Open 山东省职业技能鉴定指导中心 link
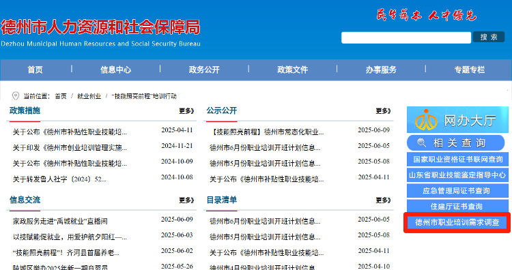 pos(457,175)
